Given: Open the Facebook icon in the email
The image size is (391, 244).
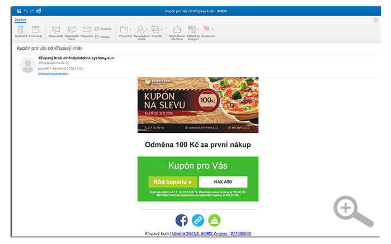Looking at the screenshot, I should click(182, 220).
